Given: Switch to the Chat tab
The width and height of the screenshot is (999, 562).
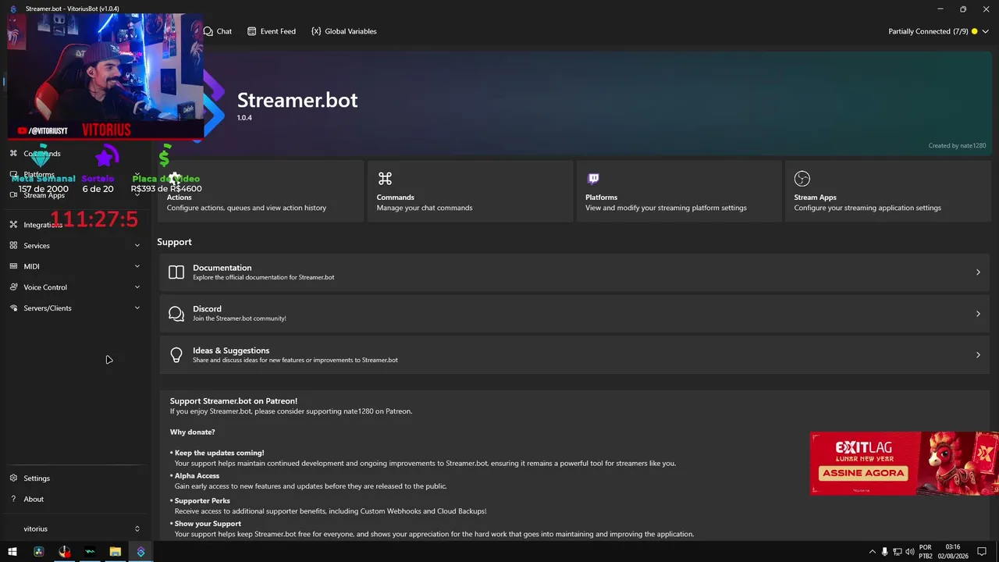Looking at the screenshot, I should pos(218,31).
